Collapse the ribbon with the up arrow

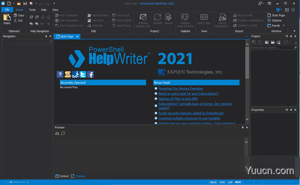pos(294,31)
